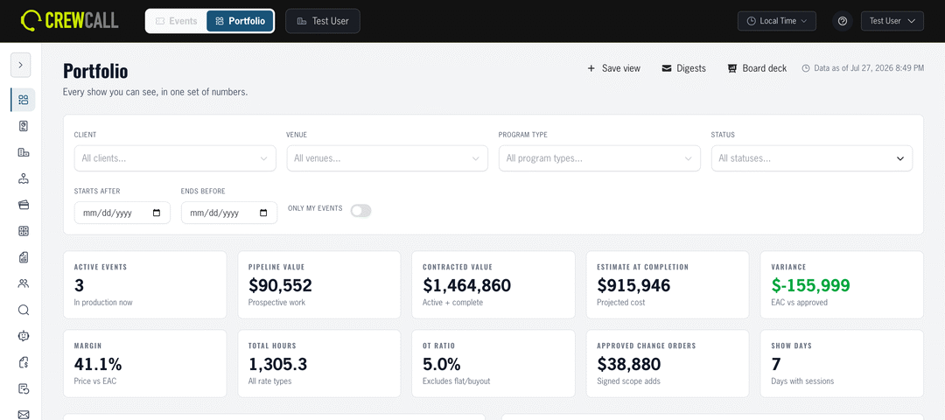Click 'Data as of Jul 27, 2026 8:49 PM'

tap(869, 69)
